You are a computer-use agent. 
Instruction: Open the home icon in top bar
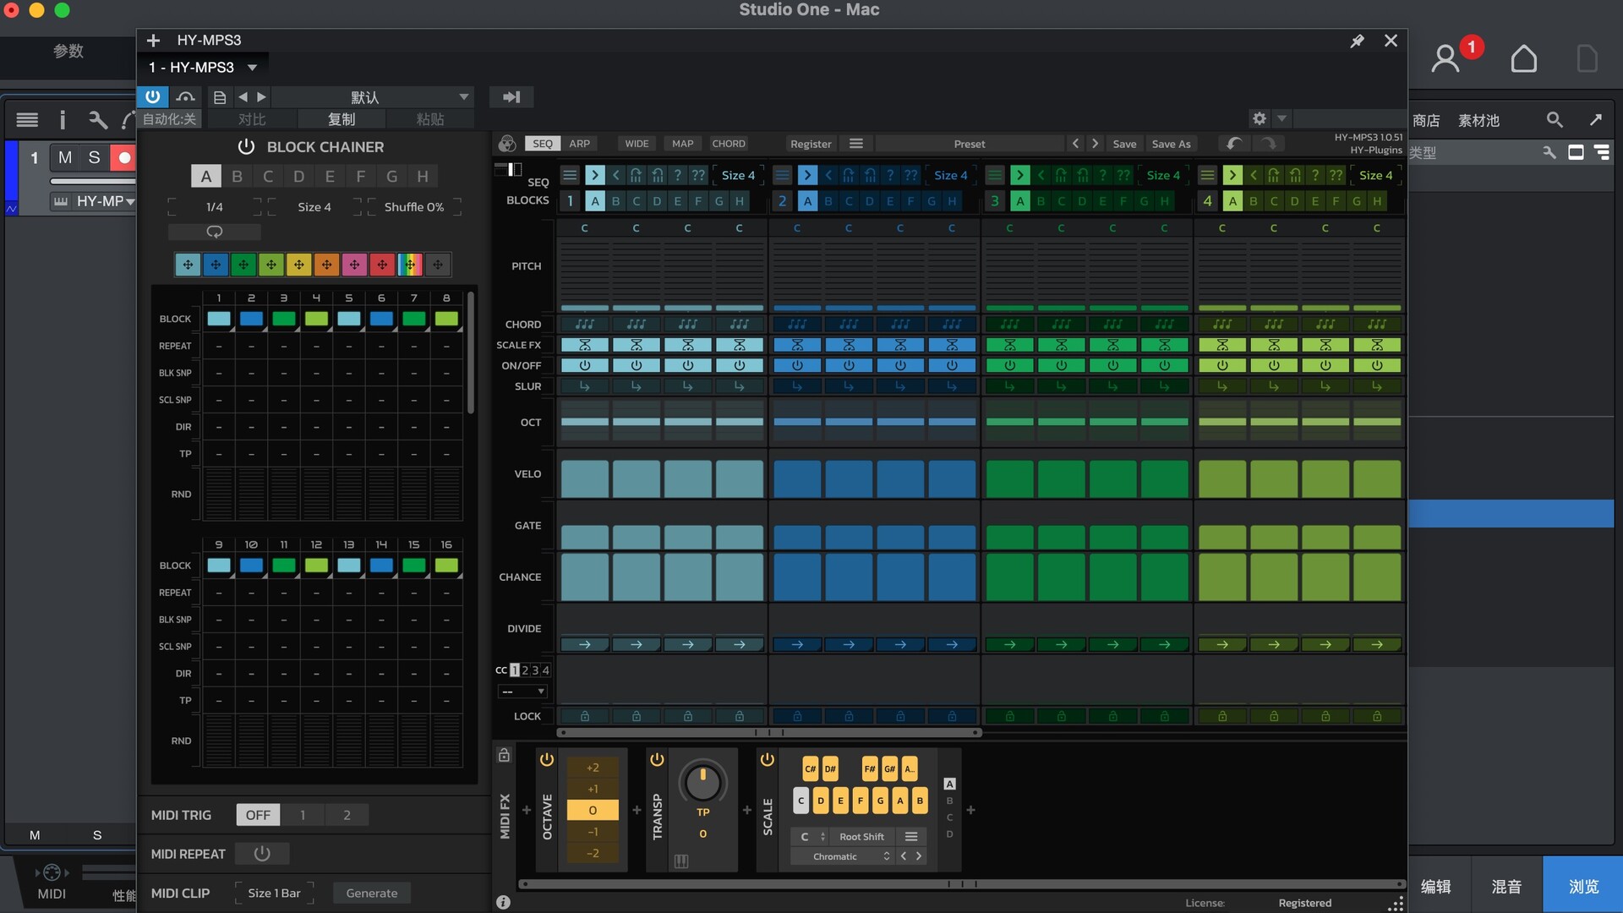pyautogui.click(x=1523, y=58)
